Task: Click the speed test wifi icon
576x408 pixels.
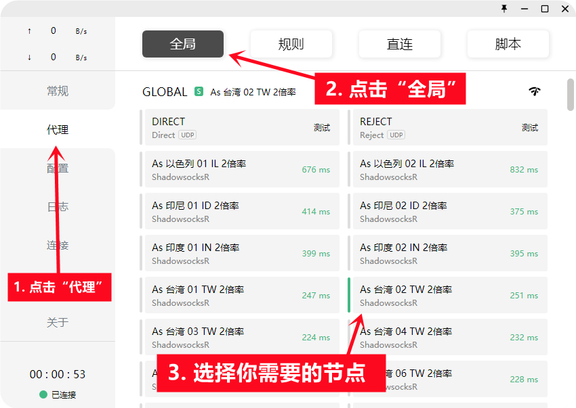Action: coord(535,91)
